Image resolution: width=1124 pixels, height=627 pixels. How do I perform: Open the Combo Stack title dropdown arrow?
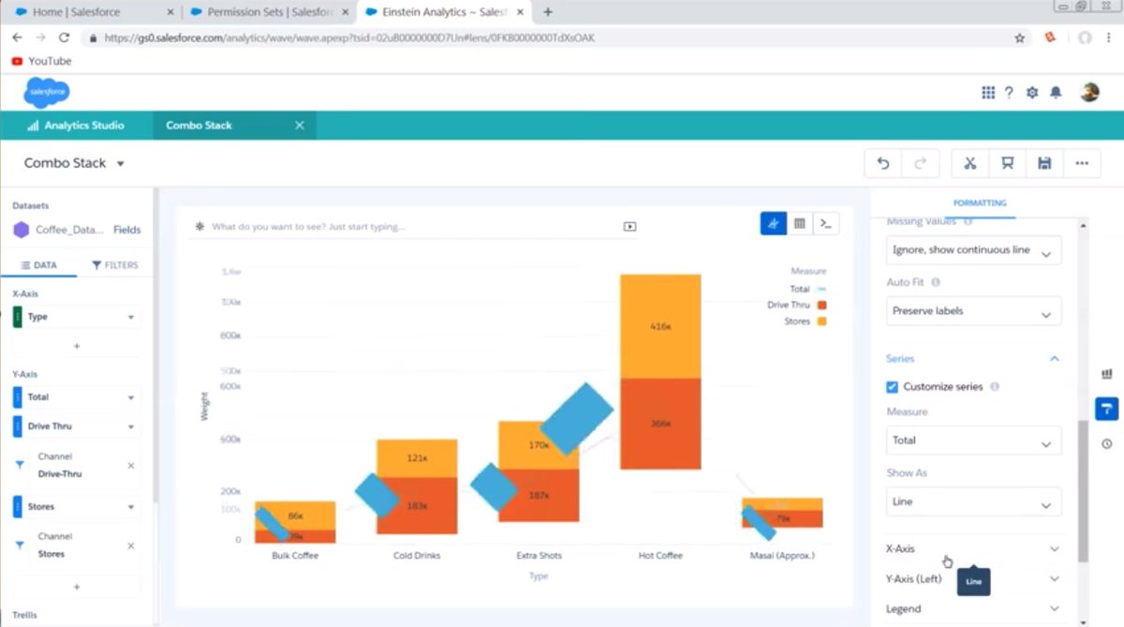121,164
